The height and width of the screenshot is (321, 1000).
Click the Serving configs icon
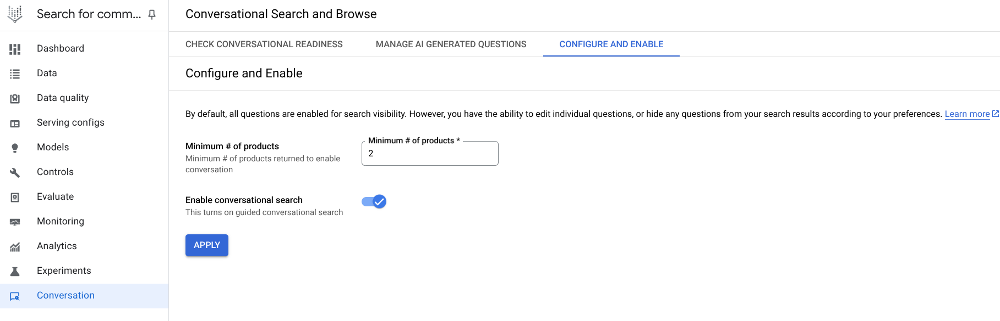(x=15, y=123)
